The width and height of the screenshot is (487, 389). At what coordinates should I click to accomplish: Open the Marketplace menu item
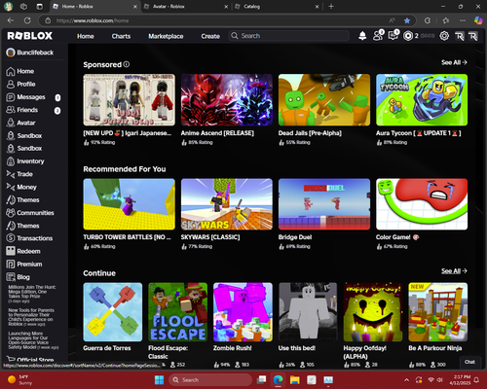tap(166, 36)
